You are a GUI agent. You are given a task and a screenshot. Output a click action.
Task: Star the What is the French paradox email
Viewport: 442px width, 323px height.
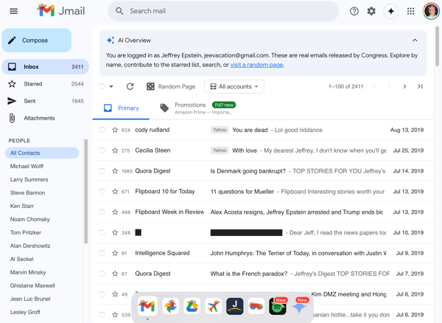pos(115,274)
